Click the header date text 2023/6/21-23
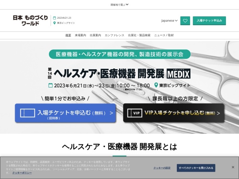Image resolution: width=239 pixels, height=179 pixels. [64, 18]
